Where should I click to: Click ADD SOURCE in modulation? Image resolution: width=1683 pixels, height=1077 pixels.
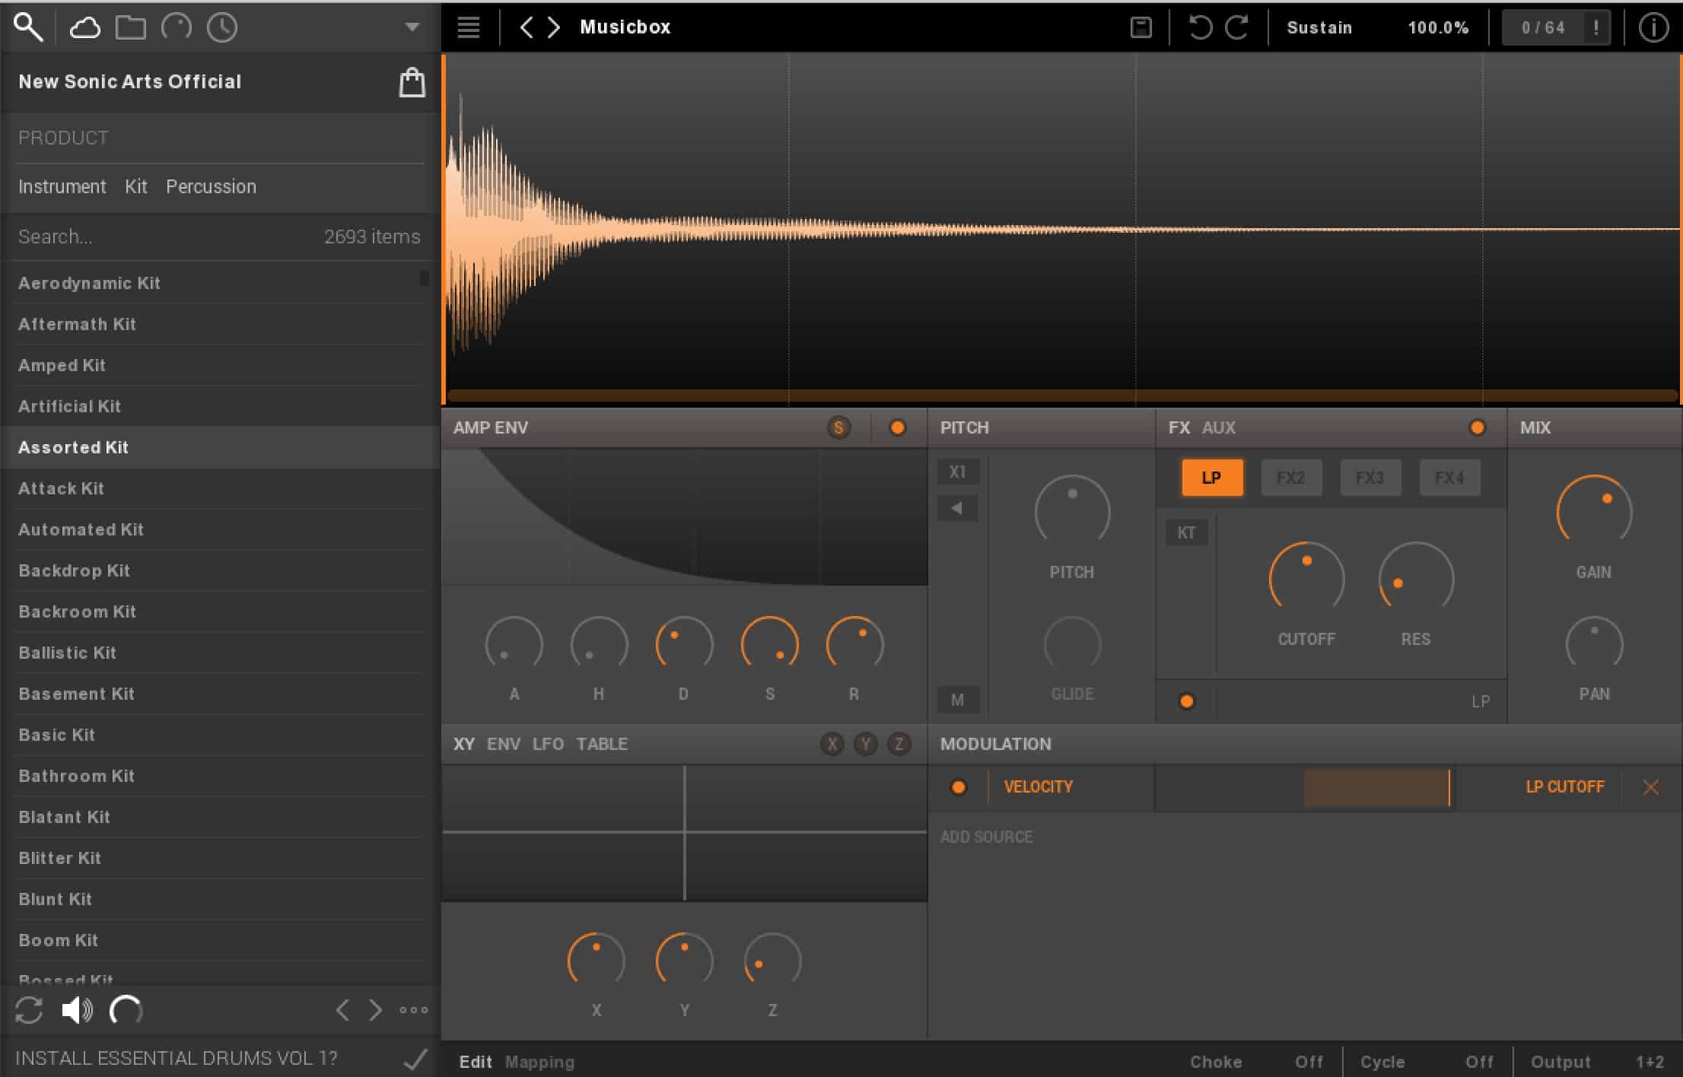986,837
